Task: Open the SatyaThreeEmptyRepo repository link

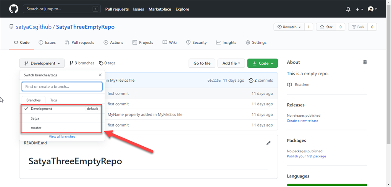Action: pyautogui.click(x=85, y=27)
